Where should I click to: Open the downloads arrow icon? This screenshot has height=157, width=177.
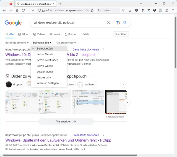coord(130,11)
